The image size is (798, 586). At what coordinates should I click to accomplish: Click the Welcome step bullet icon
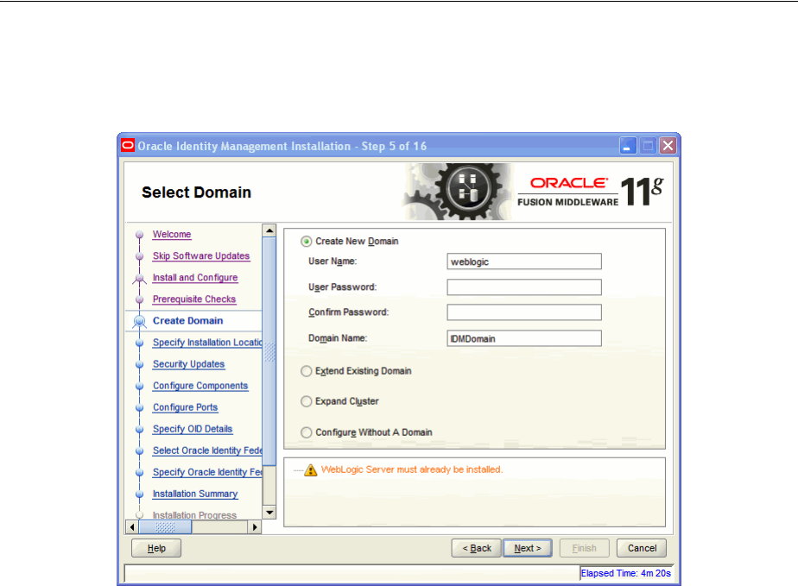(139, 235)
